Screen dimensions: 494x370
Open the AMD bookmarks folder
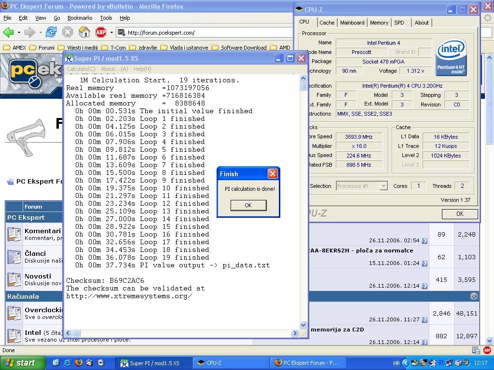280,48
